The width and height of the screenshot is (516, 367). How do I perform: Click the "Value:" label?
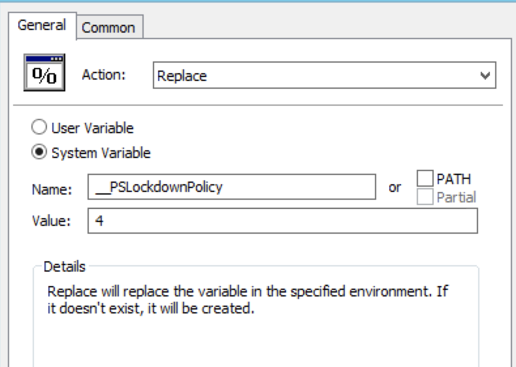[51, 221]
